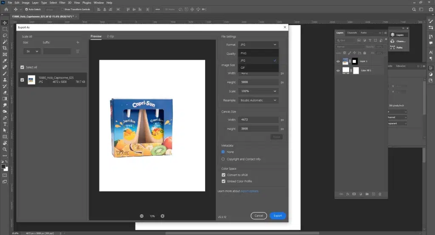Image resolution: width=435 pixels, height=235 pixels.
Task: Select the Frame tool
Action: click(x=5, y=55)
